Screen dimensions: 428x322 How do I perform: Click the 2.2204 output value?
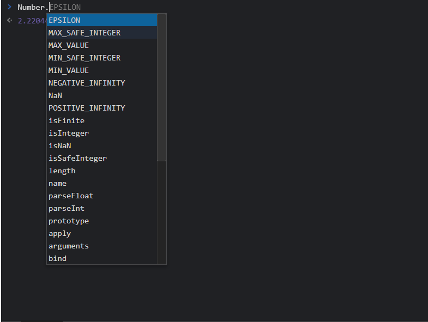pos(32,21)
